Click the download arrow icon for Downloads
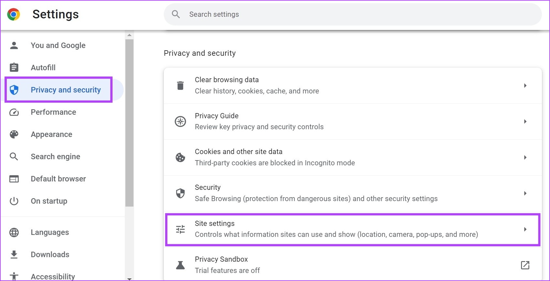 [x=14, y=255]
